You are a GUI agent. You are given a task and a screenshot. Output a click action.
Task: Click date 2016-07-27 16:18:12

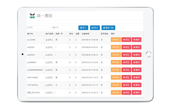point(90,93)
